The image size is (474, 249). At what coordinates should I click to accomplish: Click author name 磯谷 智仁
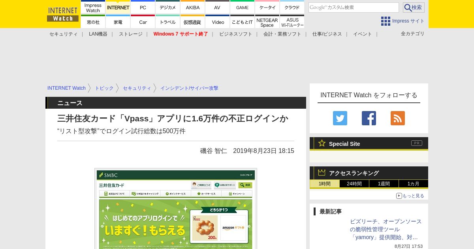tap(214, 151)
